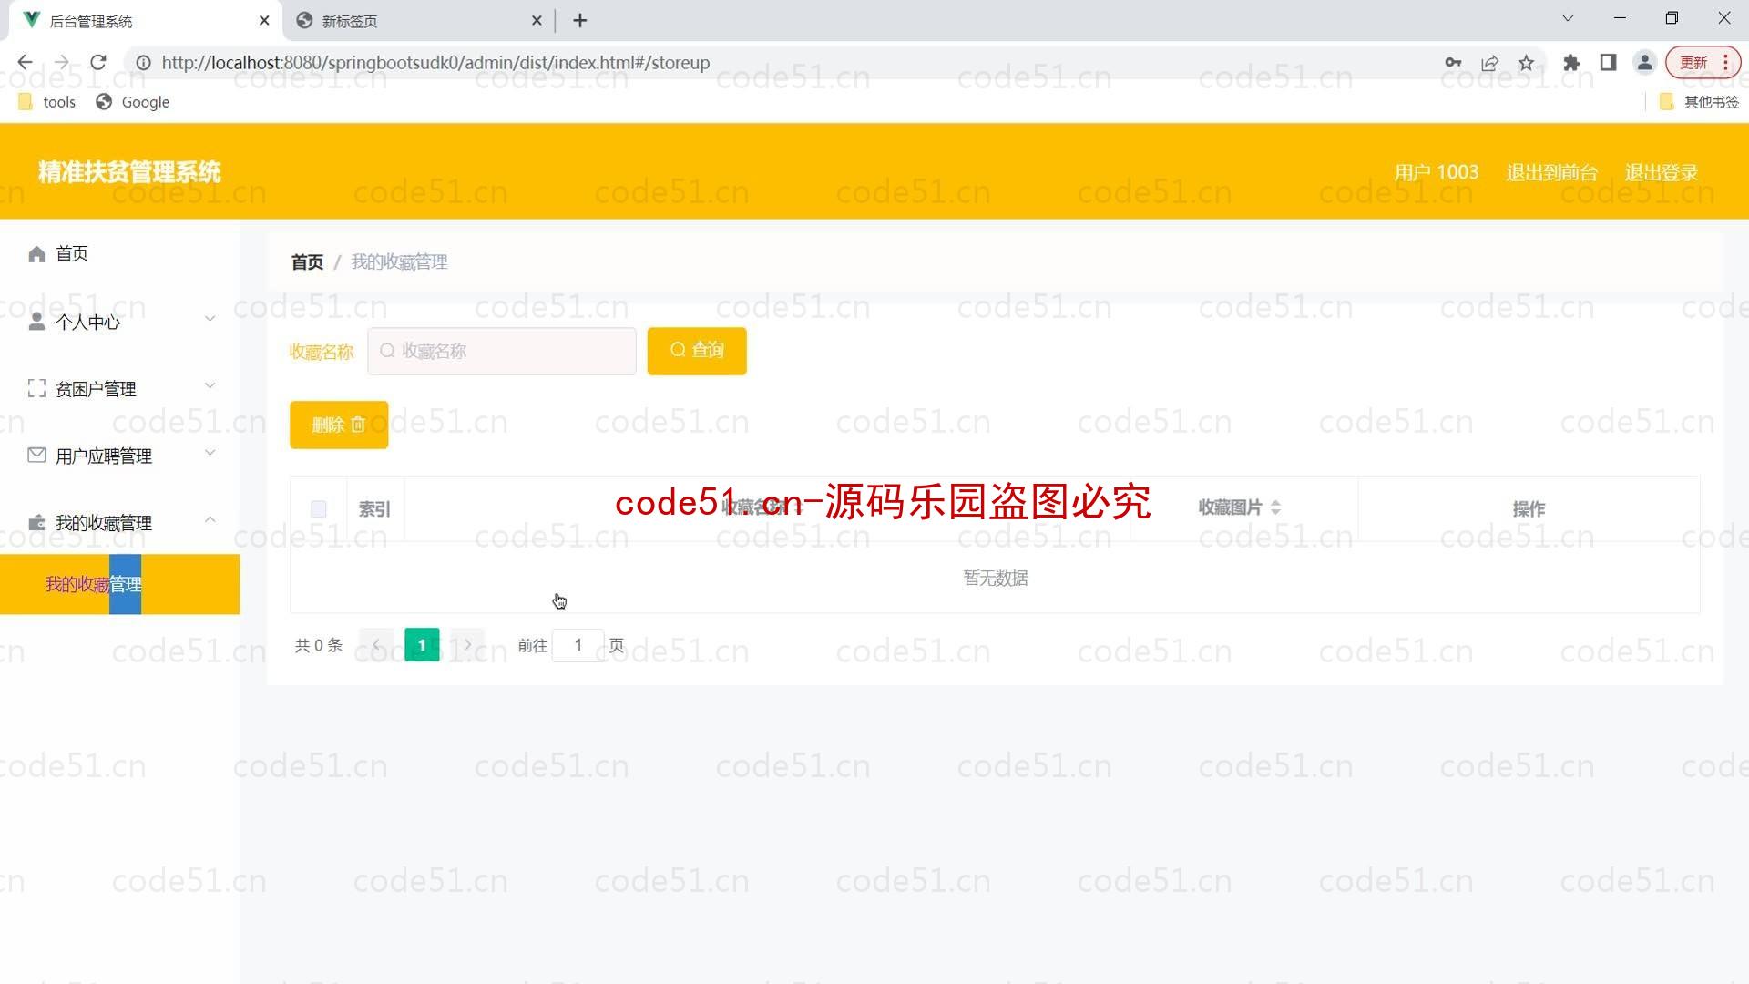Click the saved passwords key icon
Screen dimensions: 1749x984
1453,63
